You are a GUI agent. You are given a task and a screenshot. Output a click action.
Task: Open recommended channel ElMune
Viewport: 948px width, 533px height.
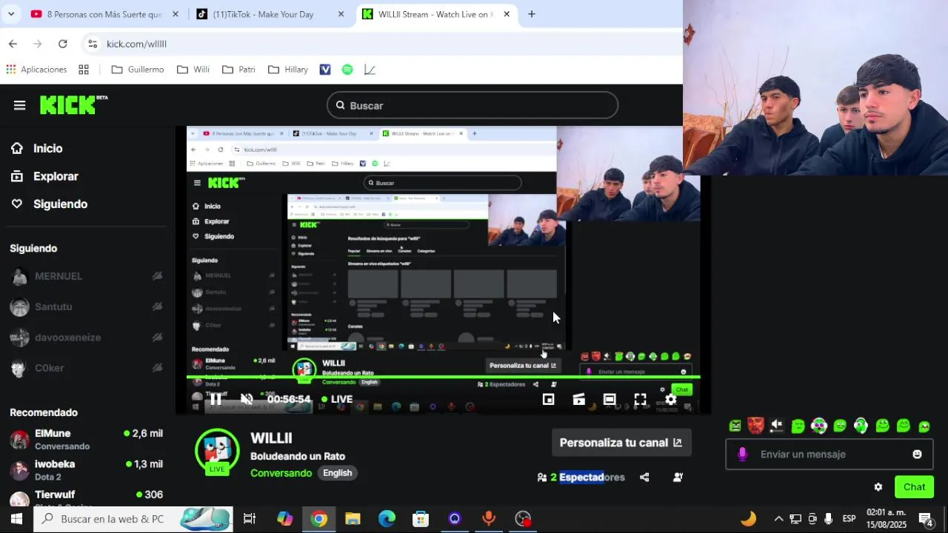(x=86, y=440)
